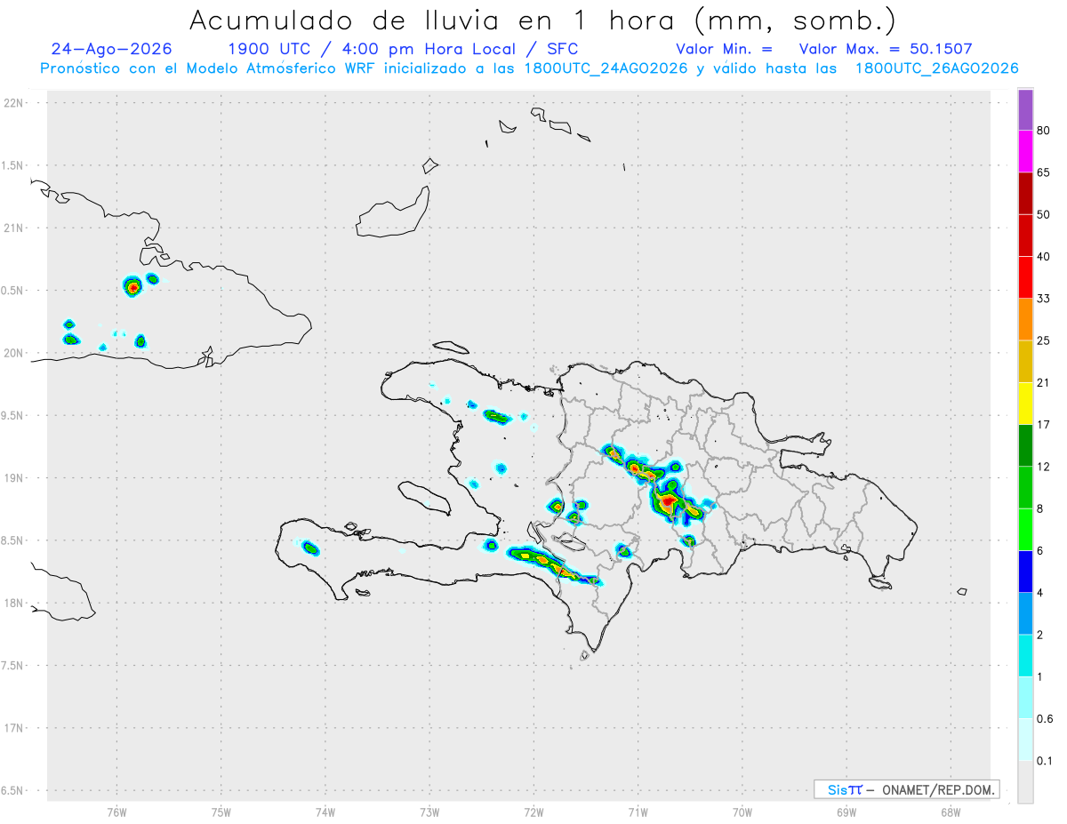Click the 'ONAMET/REP.DOM.' credit box
Image resolution: width=1067 pixels, height=824 pixels.
(x=907, y=789)
